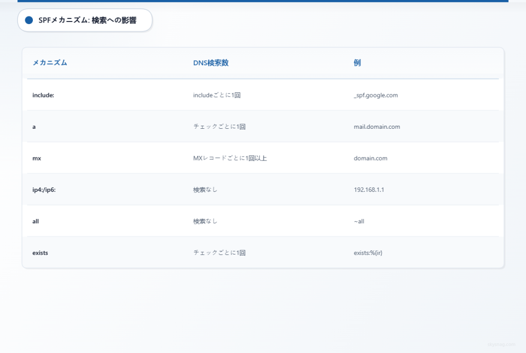Click the 'ip4:/ip6:' mechanism cell
Viewport: 526px width, 353px height.
pos(44,189)
